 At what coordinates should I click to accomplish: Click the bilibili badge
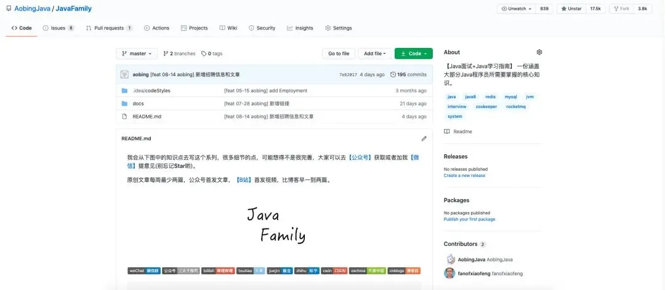(219, 270)
